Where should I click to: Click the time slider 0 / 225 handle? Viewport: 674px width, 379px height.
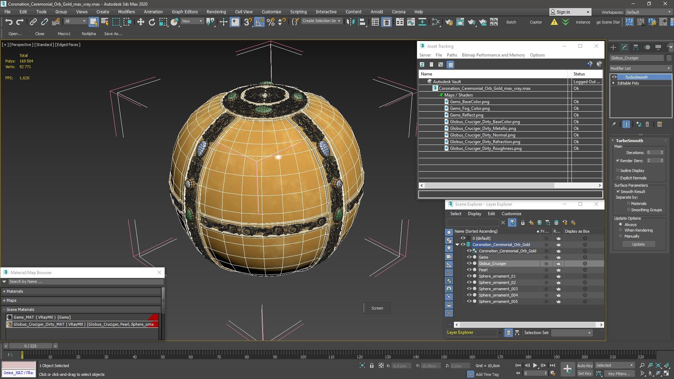click(x=30, y=346)
